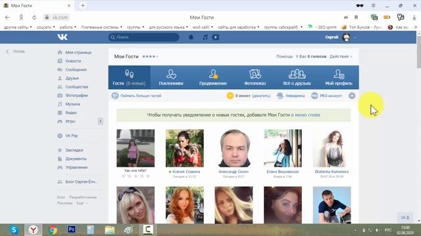Open the music note icon in header
Image resolution: width=421 pixels, height=236 pixels.
click(x=205, y=37)
